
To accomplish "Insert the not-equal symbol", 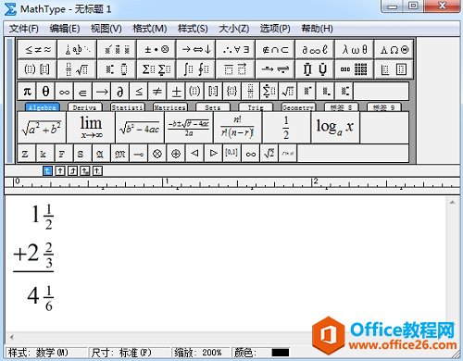I will (157, 92).
